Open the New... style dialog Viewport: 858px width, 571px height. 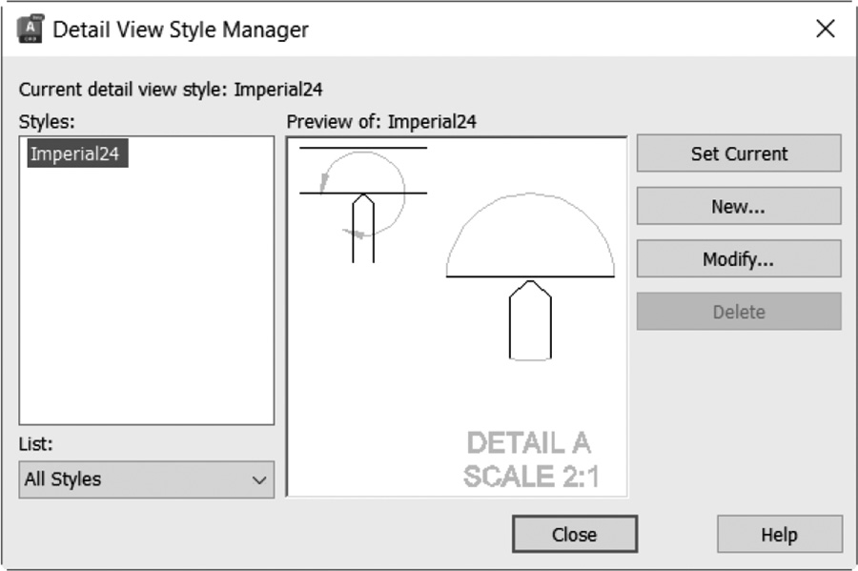tap(739, 206)
